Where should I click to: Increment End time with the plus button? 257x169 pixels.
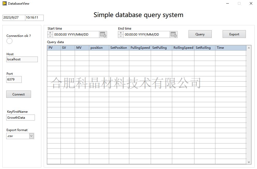pyautogui.click(x=121, y=33)
